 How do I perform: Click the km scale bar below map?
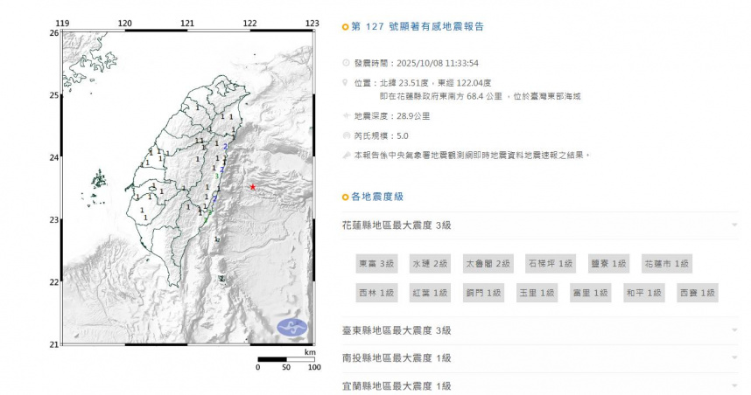click(284, 358)
